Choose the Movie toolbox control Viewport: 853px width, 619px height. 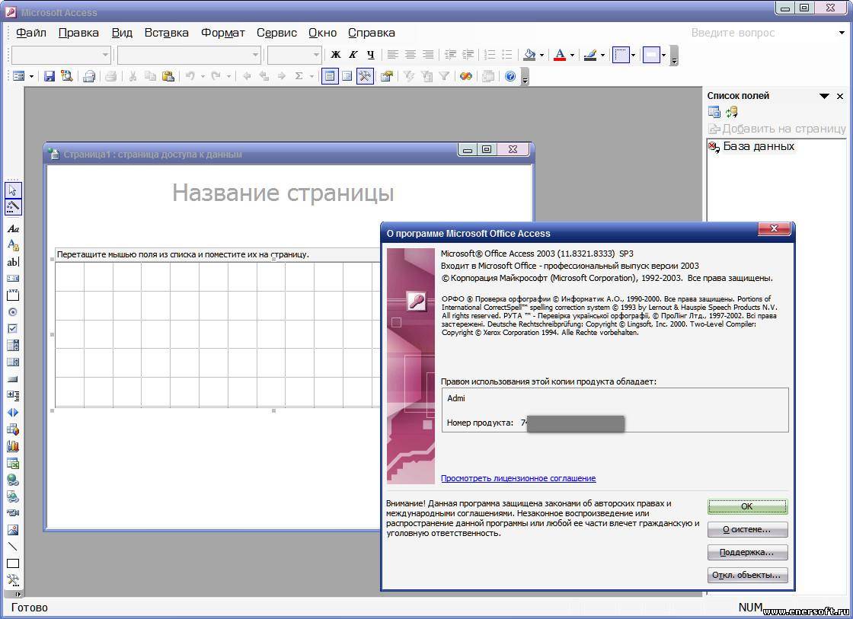(x=12, y=513)
